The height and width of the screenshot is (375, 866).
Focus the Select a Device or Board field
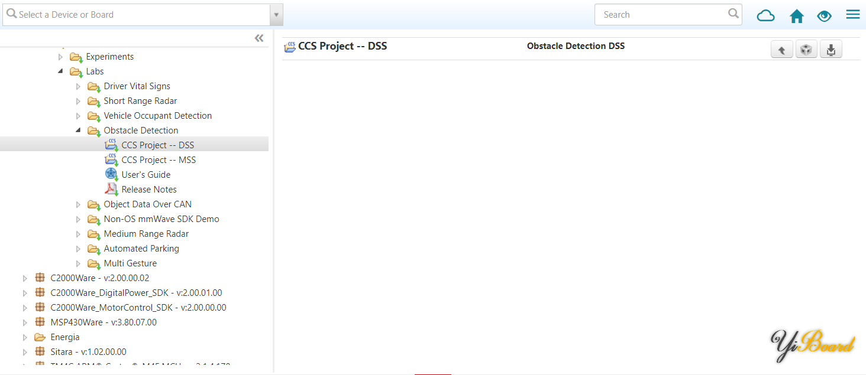(x=137, y=15)
